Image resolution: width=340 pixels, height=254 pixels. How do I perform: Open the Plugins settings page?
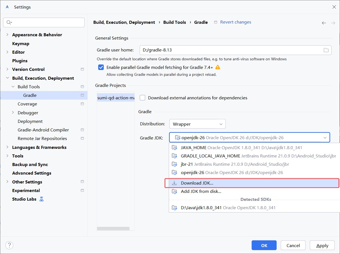point(20,61)
